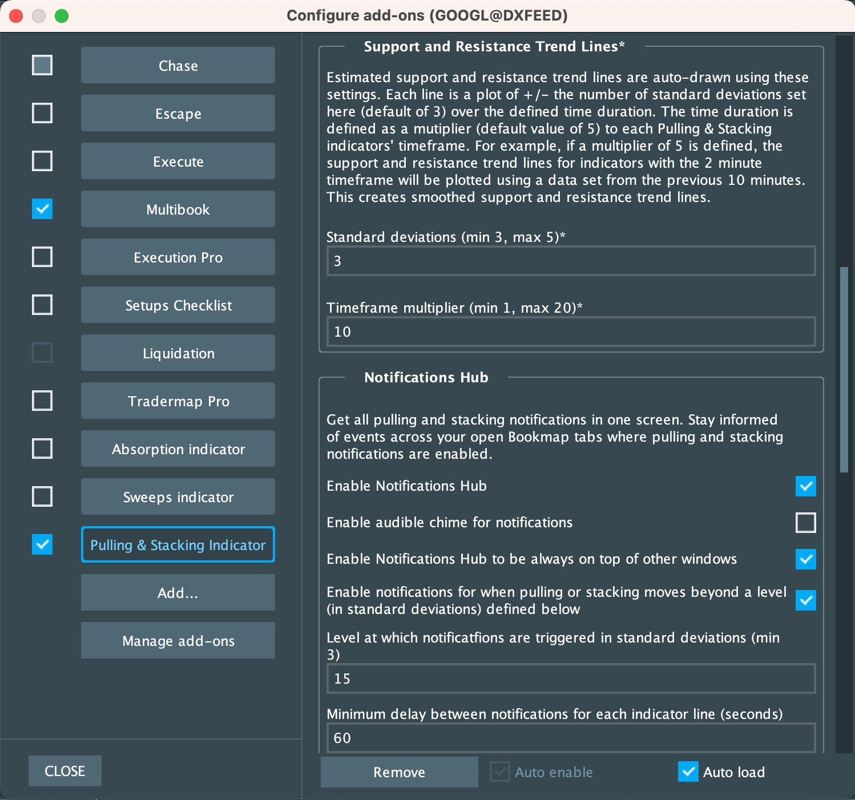Screen dimensions: 855x800
Task: Click the CLOSE button
Action: pyautogui.click(x=65, y=771)
